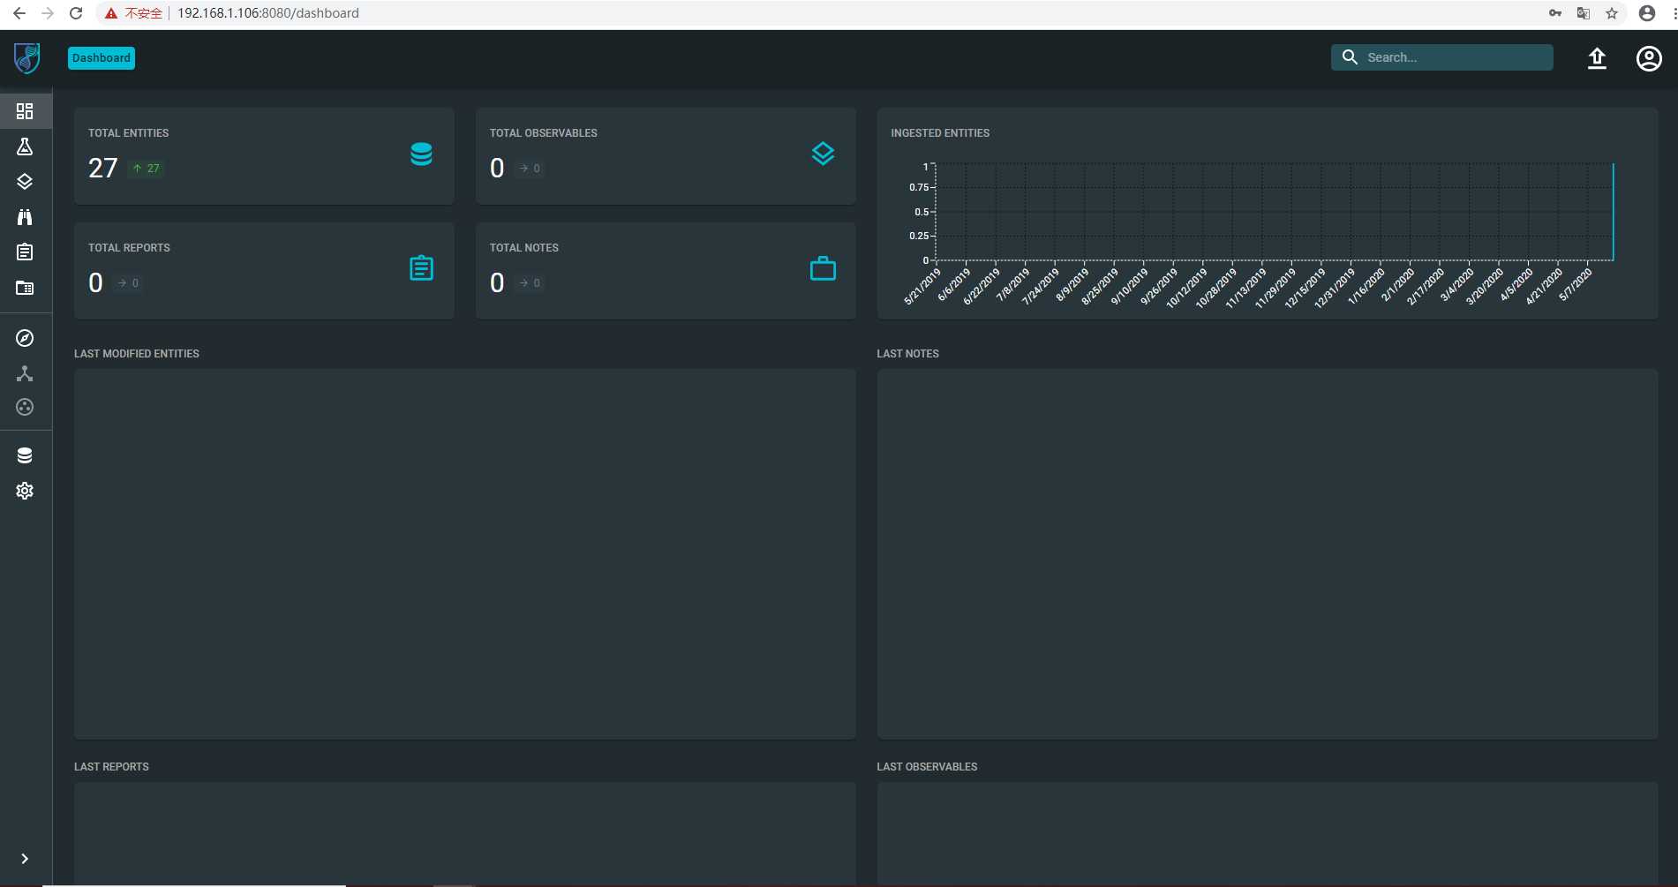
Task: Open the browser profile avatar icon
Action: [1647, 13]
